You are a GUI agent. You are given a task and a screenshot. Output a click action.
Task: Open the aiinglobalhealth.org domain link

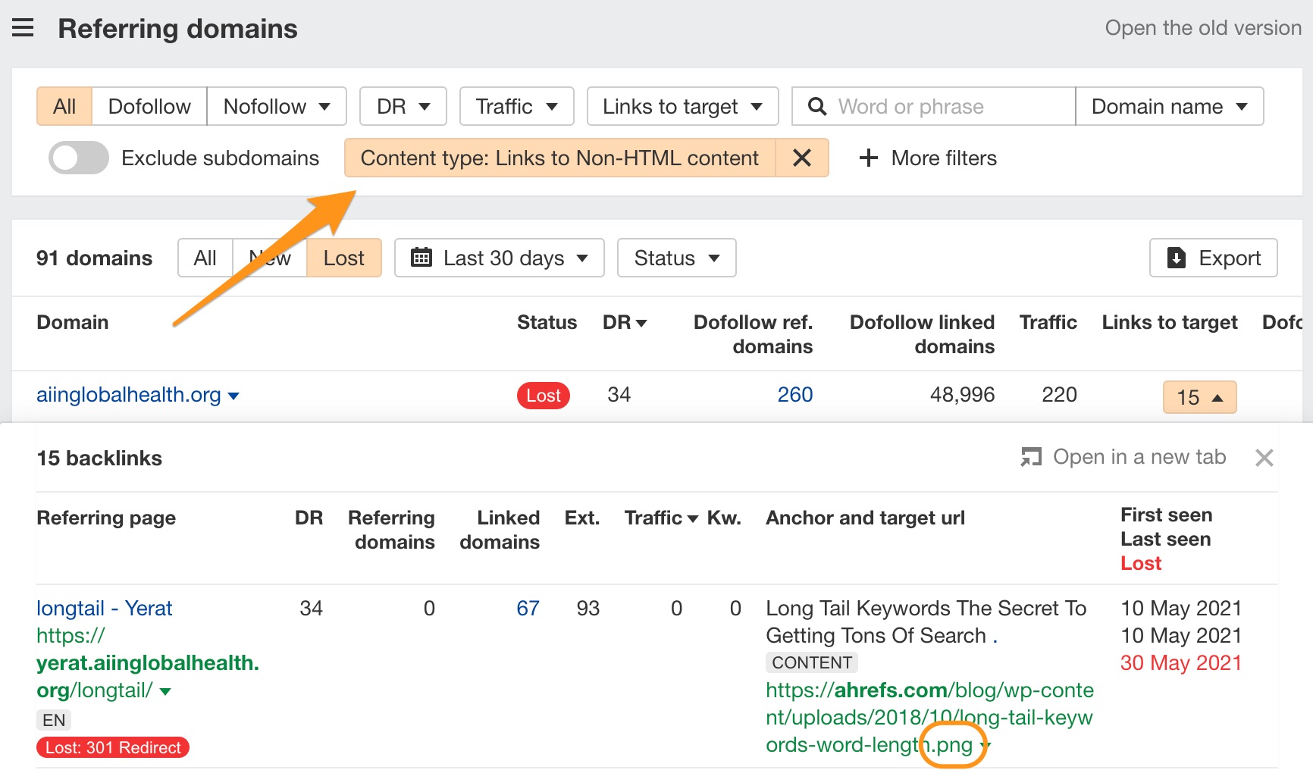[129, 395]
